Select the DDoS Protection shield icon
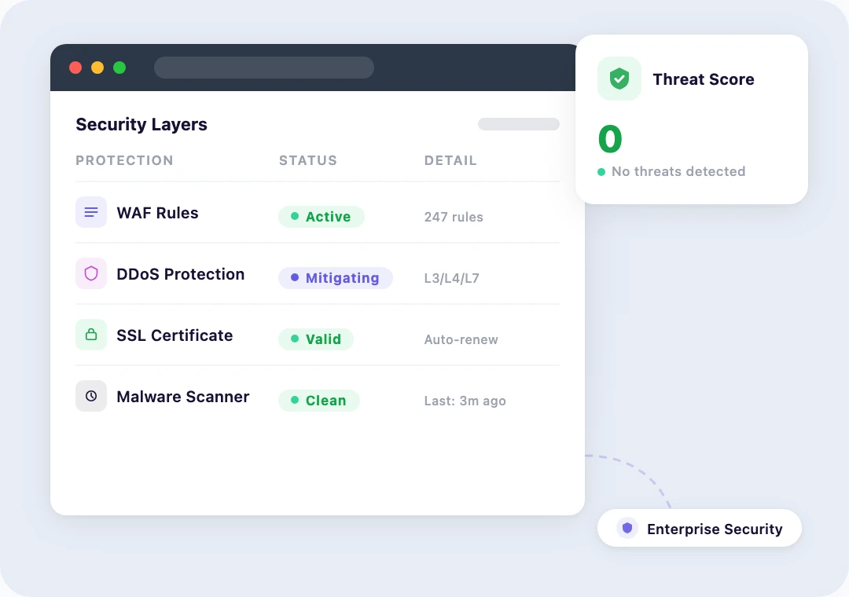The image size is (849, 597). click(x=90, y=273)
